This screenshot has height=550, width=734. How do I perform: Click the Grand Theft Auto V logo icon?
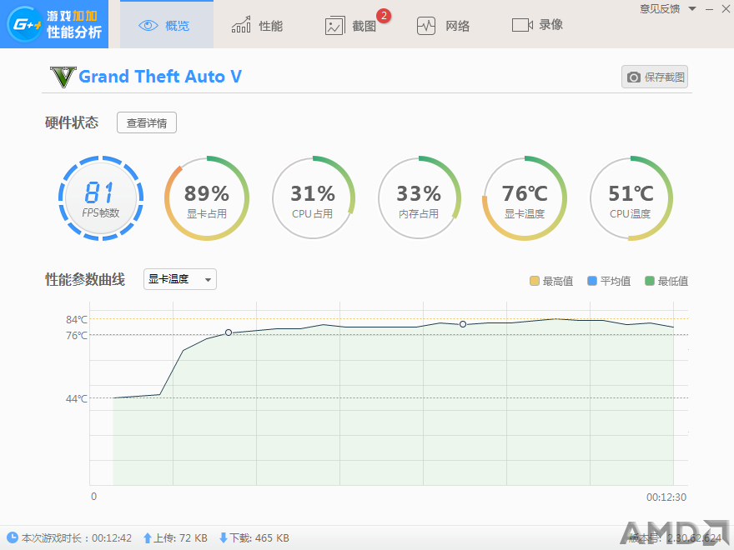point(63,77)
